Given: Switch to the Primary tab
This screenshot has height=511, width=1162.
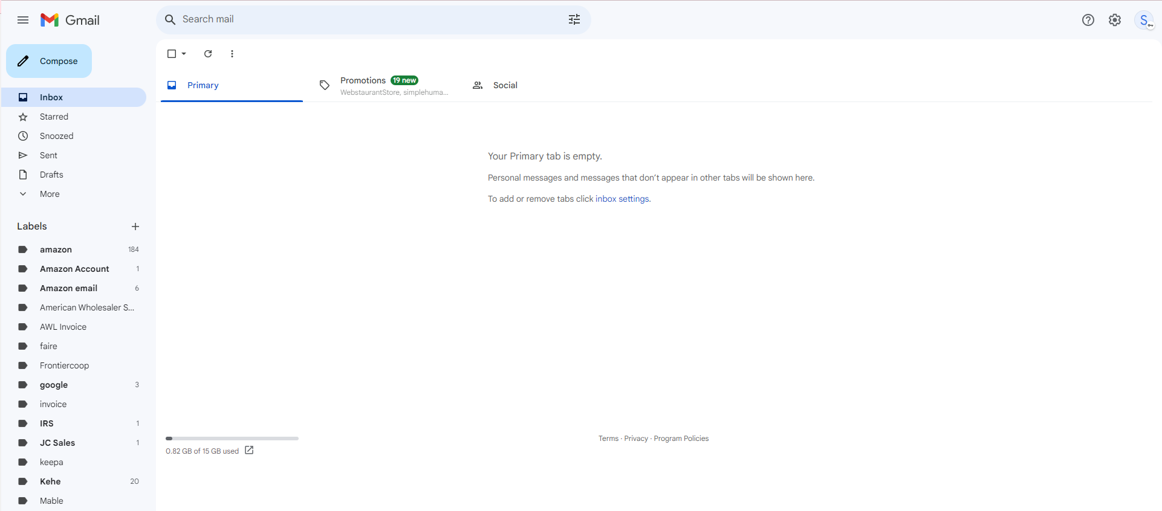Looking at the screenshot, I should 232,85.
